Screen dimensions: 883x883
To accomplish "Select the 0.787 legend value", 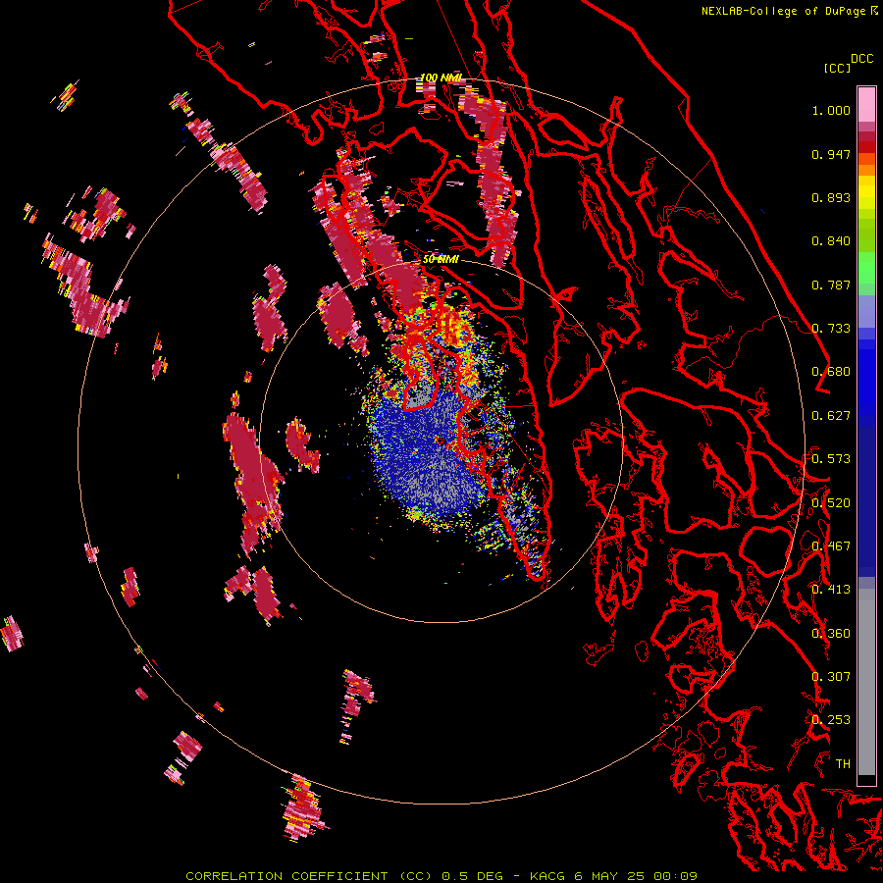I will [x=831, y=285].
